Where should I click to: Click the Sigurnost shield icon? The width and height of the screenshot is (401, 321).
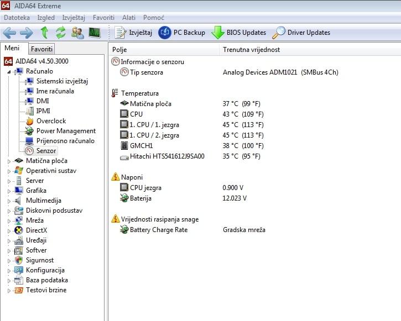(x=19, y=260)
